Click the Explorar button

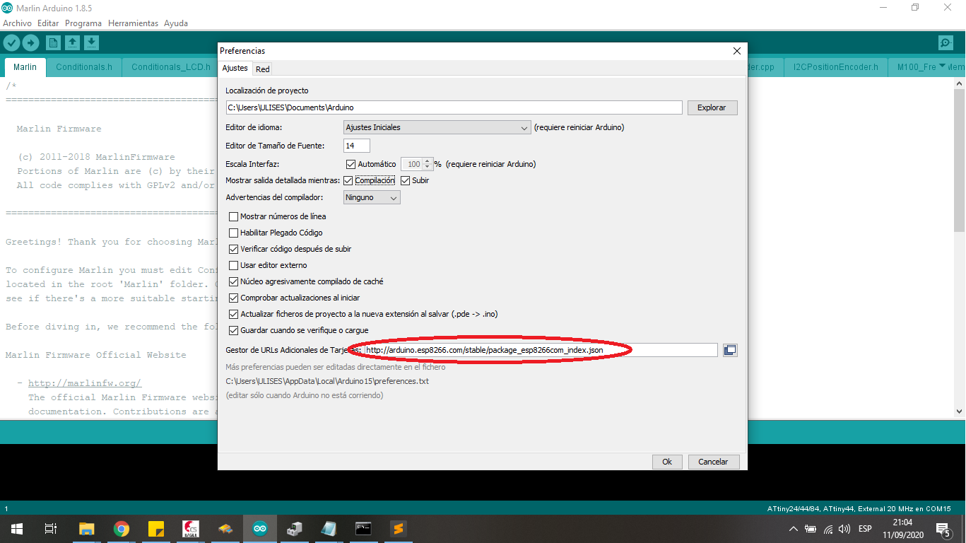[712, 107]
